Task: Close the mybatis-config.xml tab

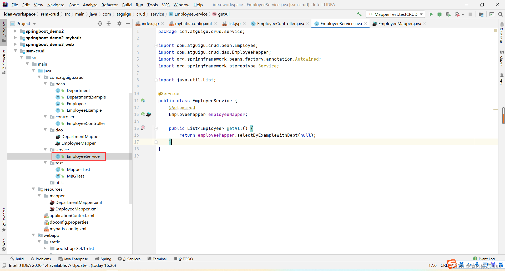Action: tap(216, 24)
